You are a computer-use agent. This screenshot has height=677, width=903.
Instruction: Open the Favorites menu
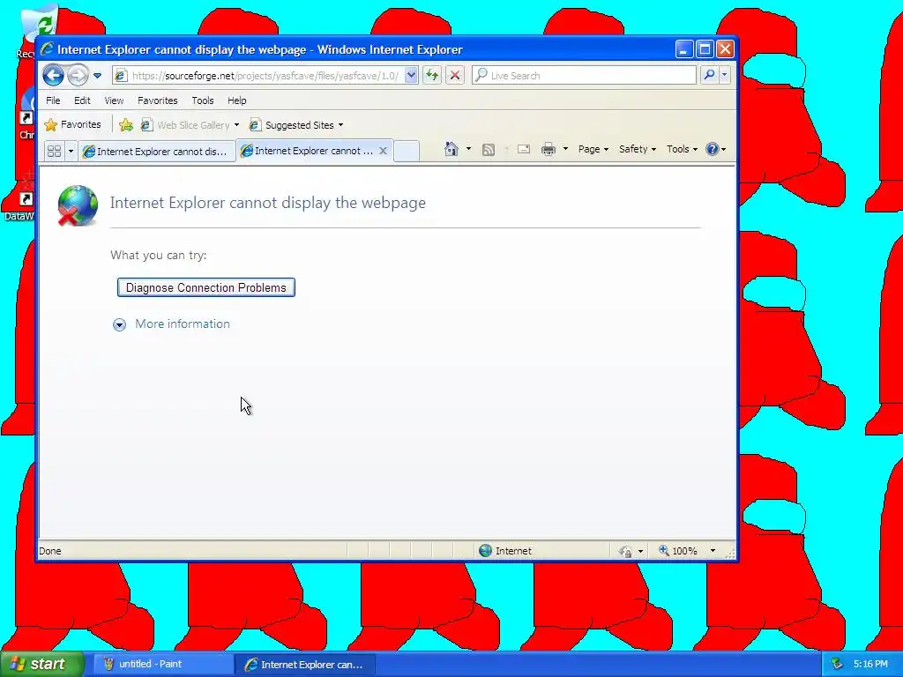(x=158, y=100)
